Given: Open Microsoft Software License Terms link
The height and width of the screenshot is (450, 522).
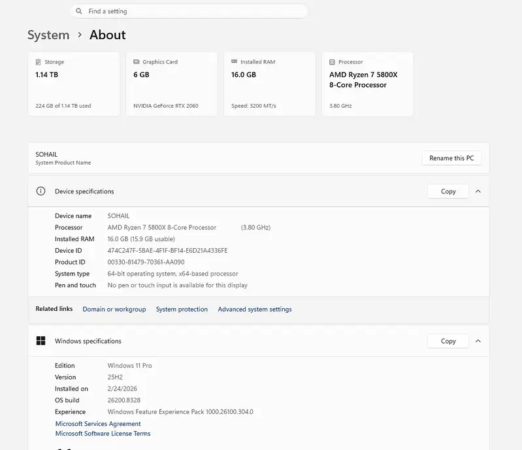Looking at the screenshot, I should click(x=103, y=434).
